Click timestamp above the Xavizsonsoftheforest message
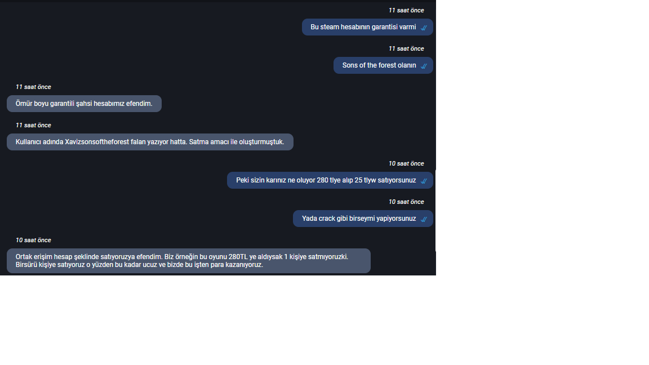Image resolution: width=649 pixels, height=365 pixels. click(34, 126)
